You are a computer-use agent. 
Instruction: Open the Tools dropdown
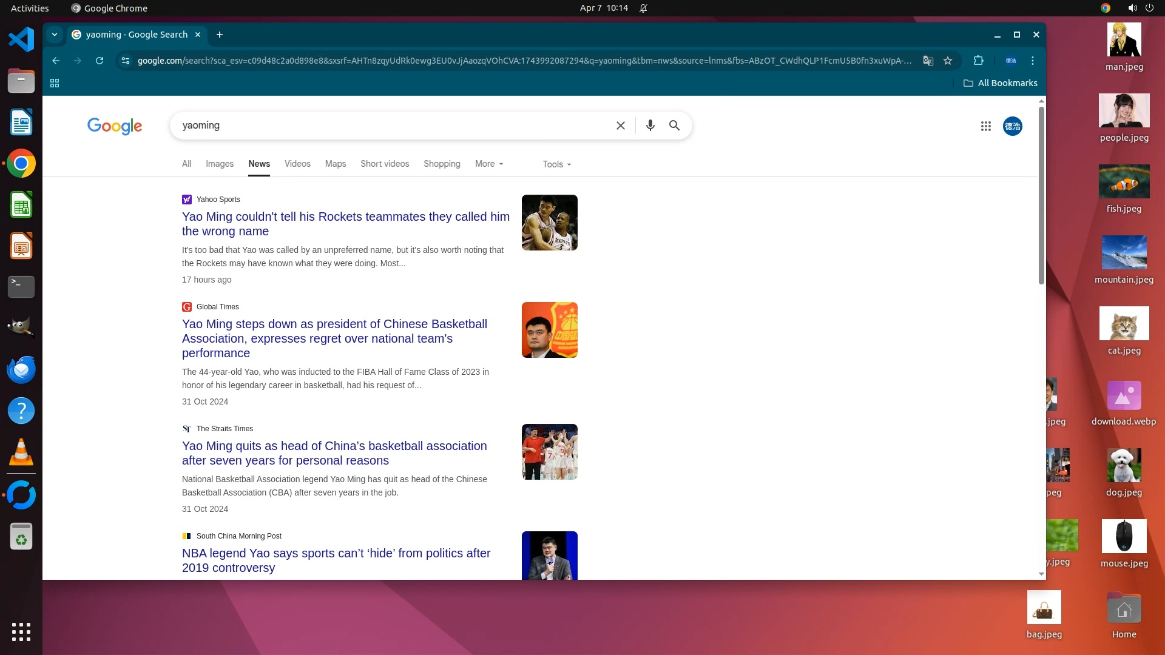[556, 164]
